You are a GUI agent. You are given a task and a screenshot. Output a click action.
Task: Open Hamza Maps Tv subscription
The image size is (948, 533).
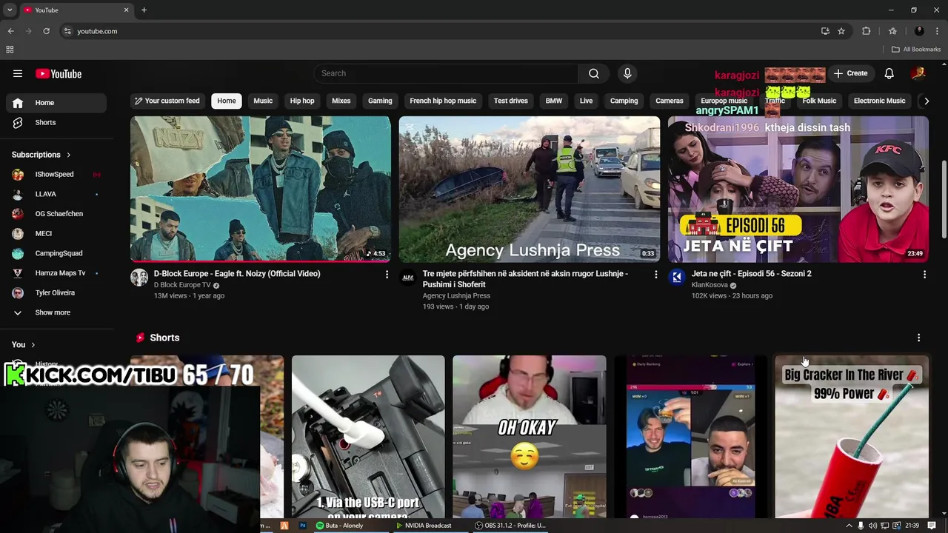[56, 273]
